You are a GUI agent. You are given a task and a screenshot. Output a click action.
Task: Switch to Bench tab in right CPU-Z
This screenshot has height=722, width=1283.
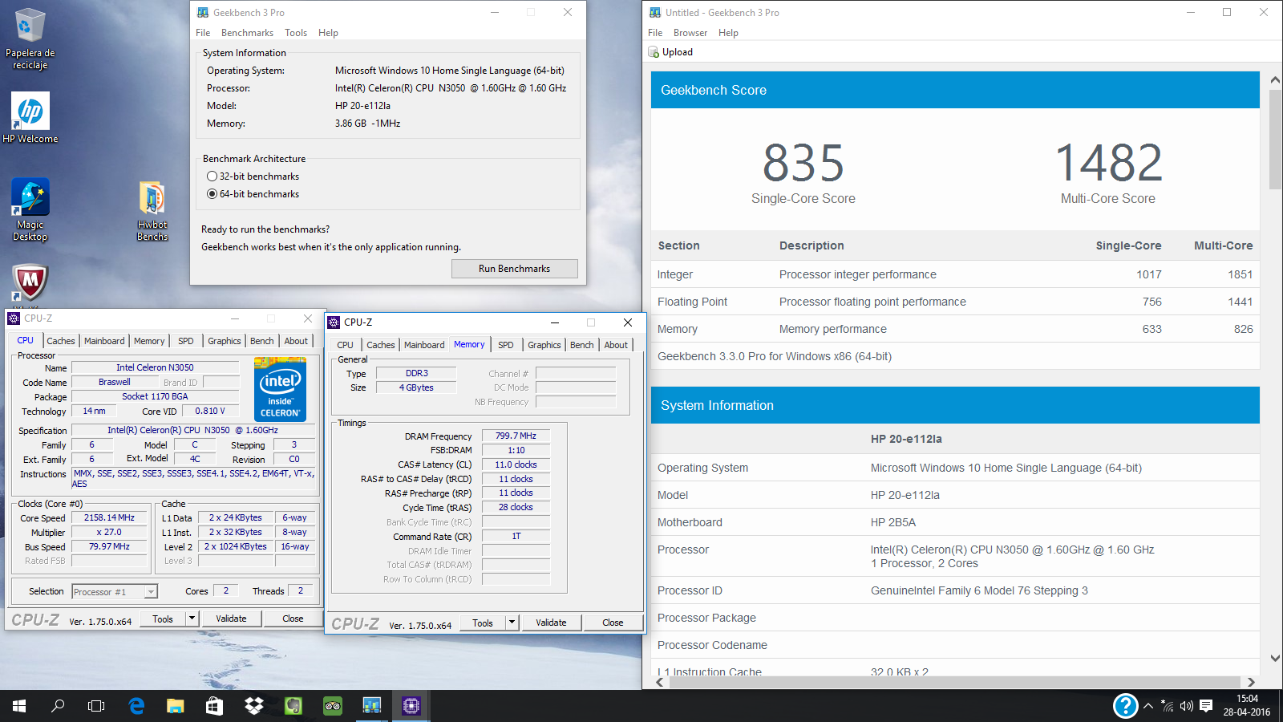582,345
